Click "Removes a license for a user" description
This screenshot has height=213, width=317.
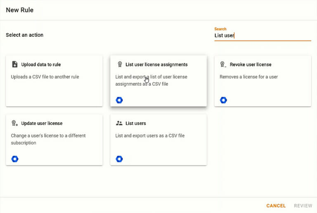(x=248, y=77)
